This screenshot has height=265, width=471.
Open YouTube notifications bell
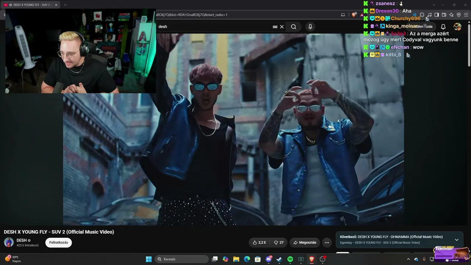(443, 26)
